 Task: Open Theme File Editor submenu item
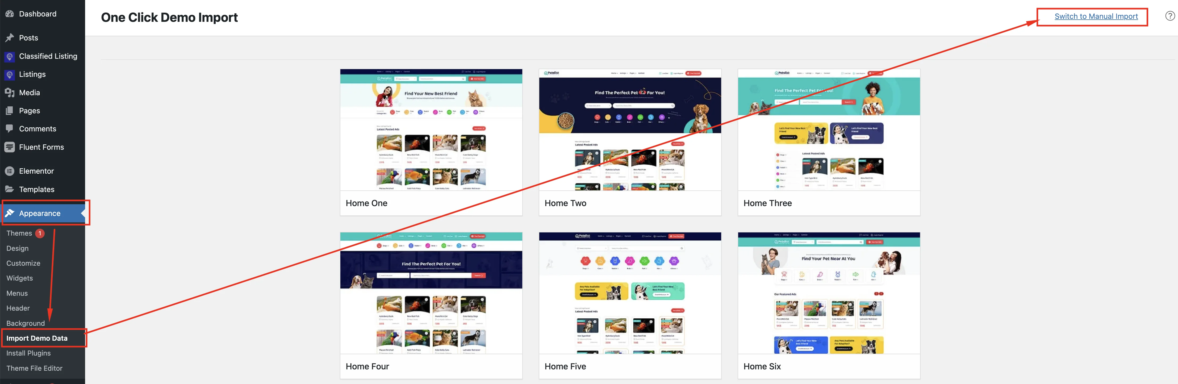click(34, 368)
